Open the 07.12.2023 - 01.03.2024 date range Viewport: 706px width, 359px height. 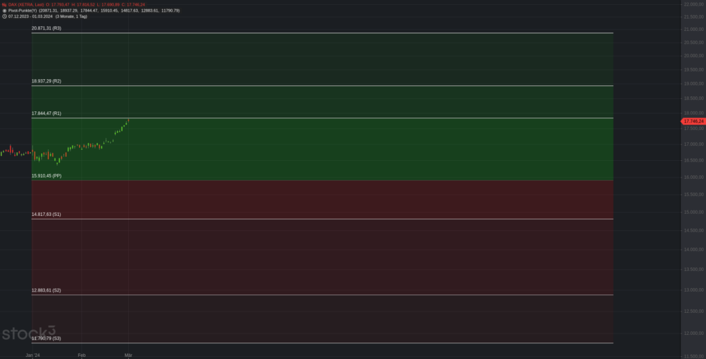(30, 17)
